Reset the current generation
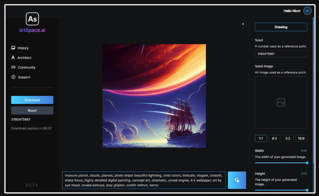 point(32,111)
